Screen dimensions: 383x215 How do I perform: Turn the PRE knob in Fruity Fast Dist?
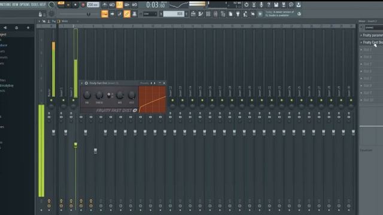pyautogui.click(x=87, y=95)
